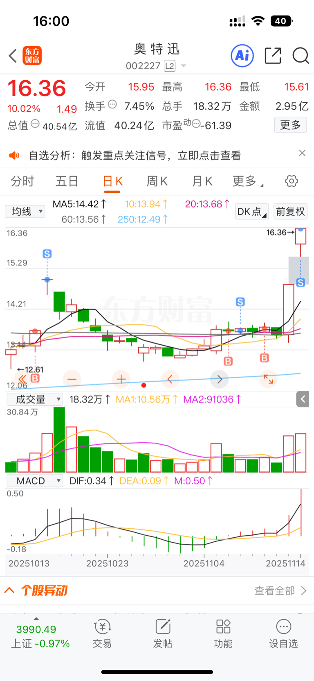Tap the red B buy marker near 12.61
Screen dimensions: 314x681
point(35,378)
